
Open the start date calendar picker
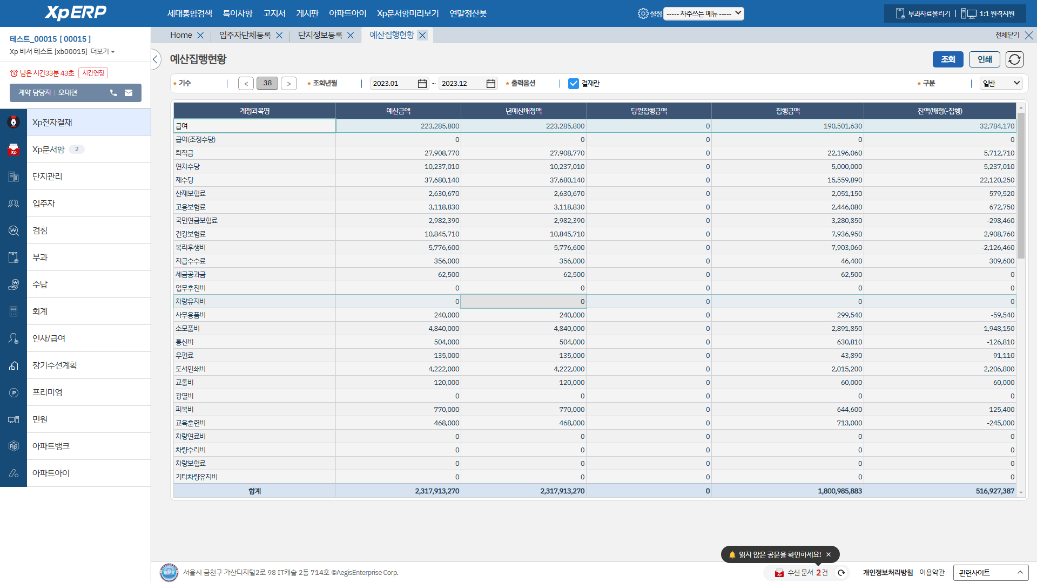[422, 84]
